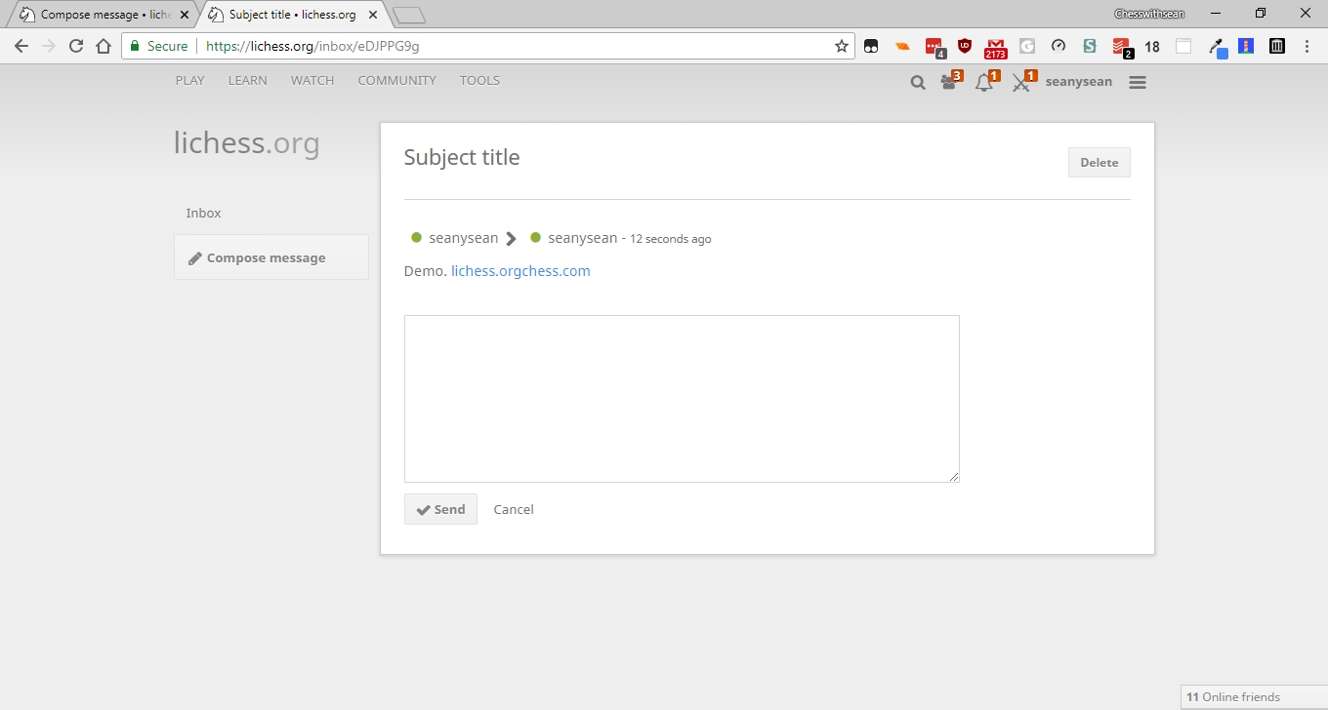
Task: Click the orange parallelogram extension icon
Action: click(903, 46)
